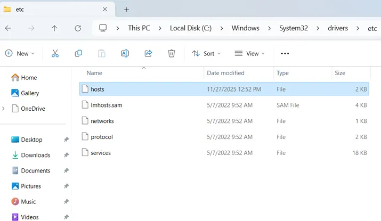Screen dimensions: 381x221
Task: Unpin Documents using its pin icon
Action: click(66, 171)
